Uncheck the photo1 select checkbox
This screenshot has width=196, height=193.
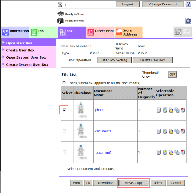(64, 110)
